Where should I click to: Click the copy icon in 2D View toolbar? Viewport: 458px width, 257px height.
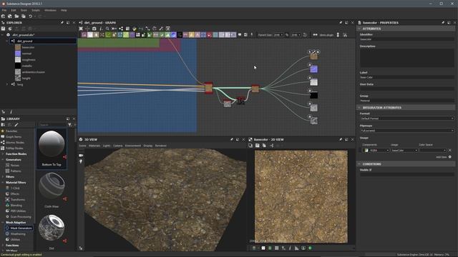click(x=264, y=146)
